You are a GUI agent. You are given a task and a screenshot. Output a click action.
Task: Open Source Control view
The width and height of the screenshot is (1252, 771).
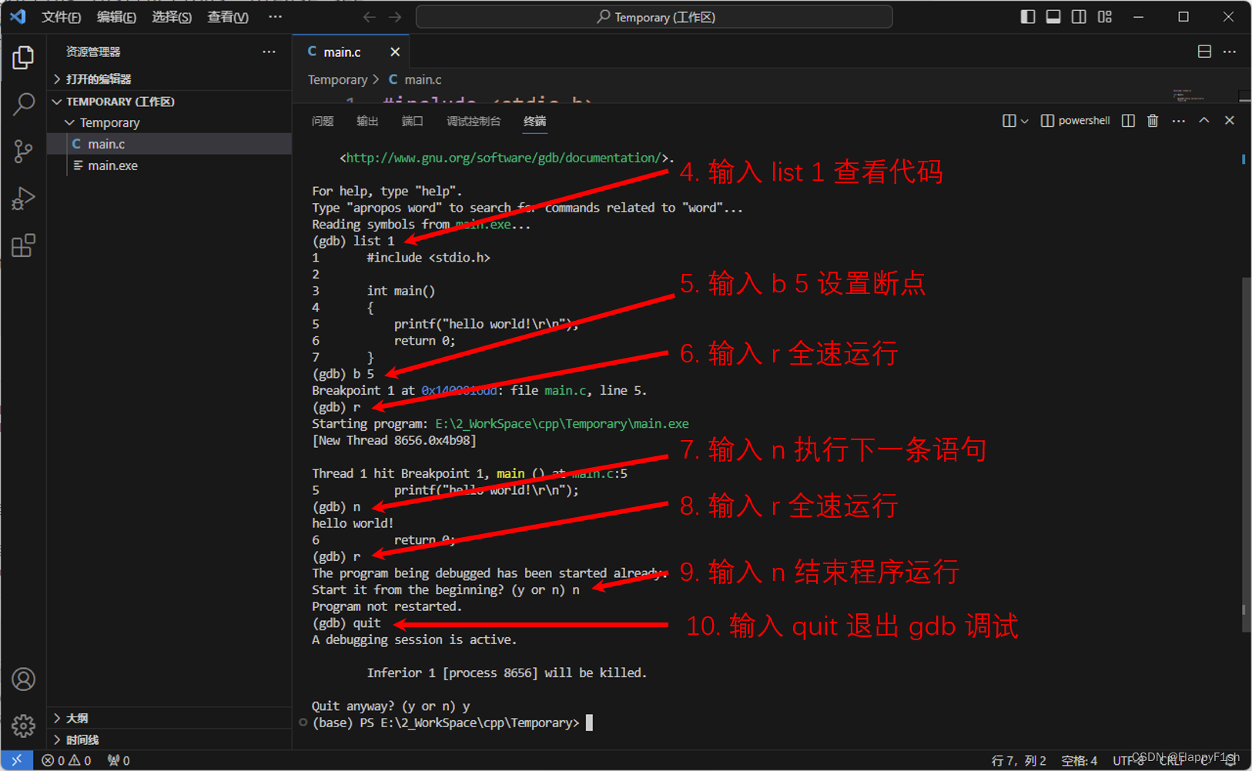(23, 152)
